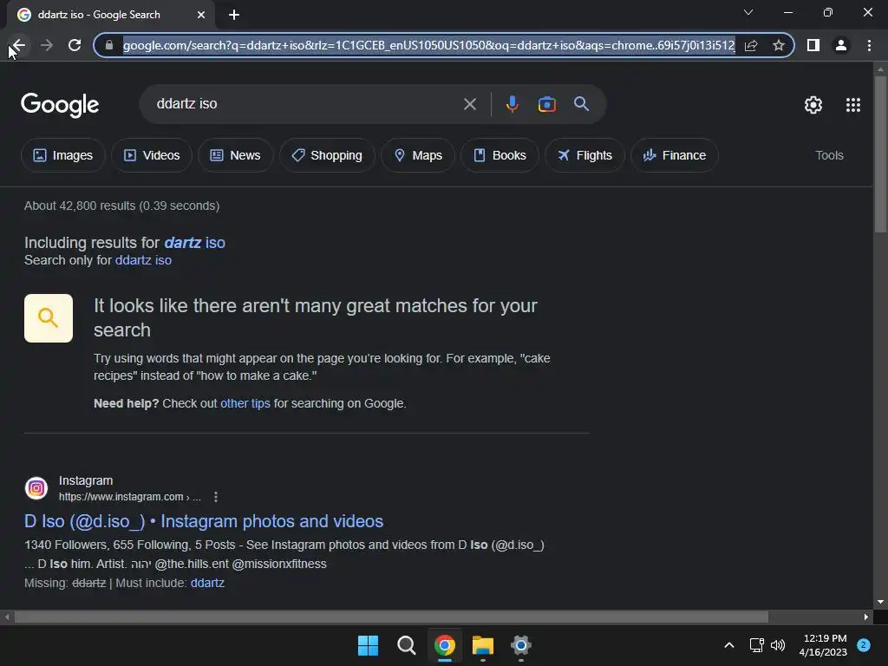
Task: Open the clock and date panel
Action: click(823, 645)
